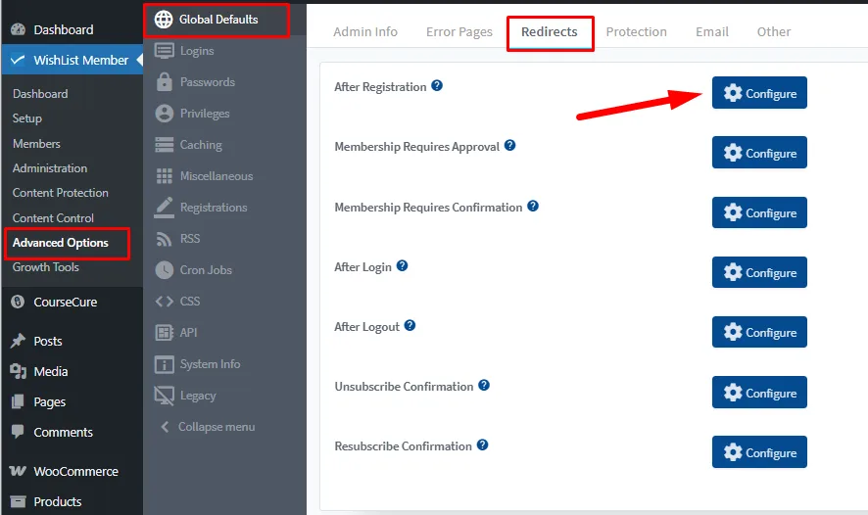Click the Pages sidebar icon
868x515 pixels.
[18, 401]
